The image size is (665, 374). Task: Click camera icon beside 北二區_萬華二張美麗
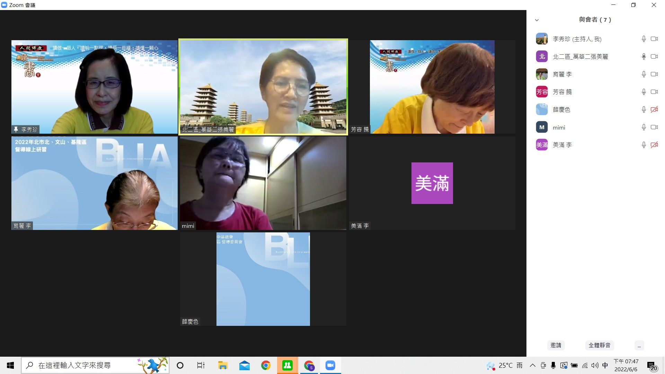point(654,56)
